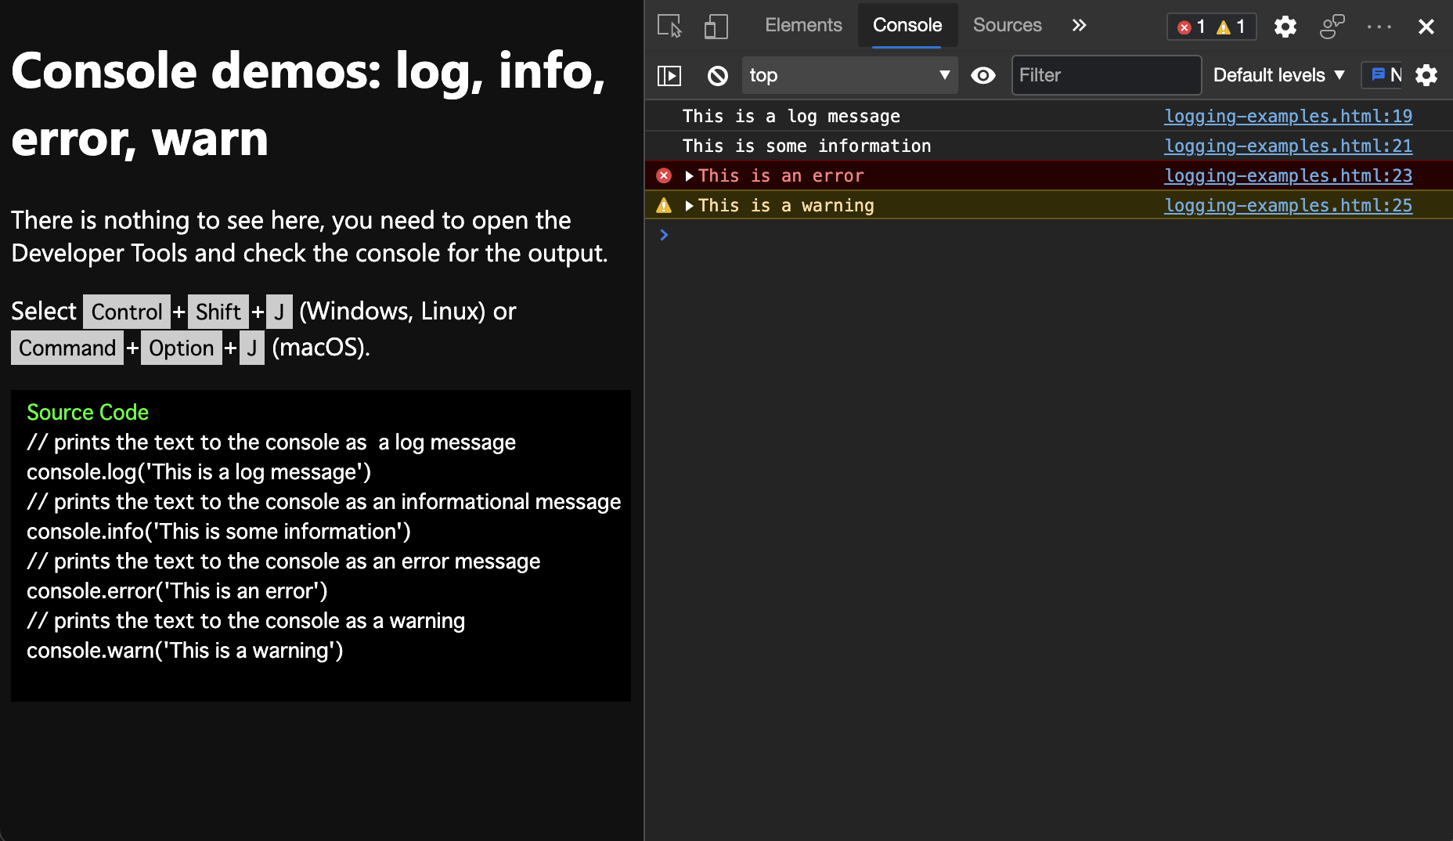Toggle the Notifications button

point(1384,75)
